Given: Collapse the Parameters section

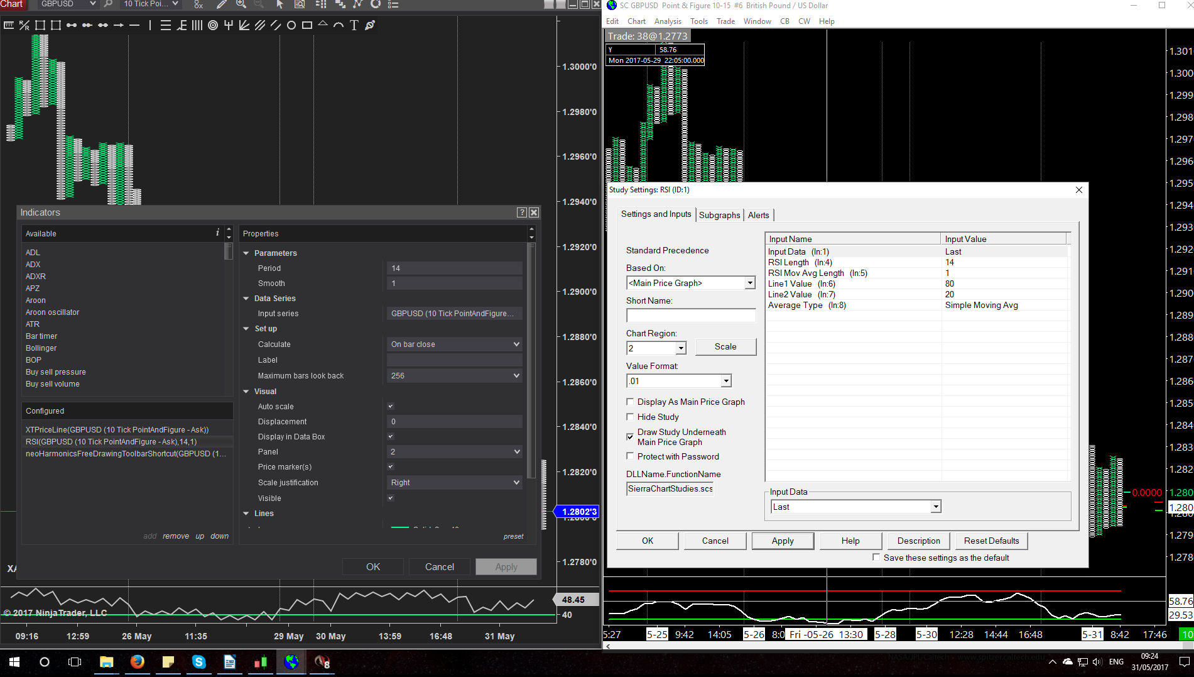Looking at the screenshot, I should coord(246,253).
